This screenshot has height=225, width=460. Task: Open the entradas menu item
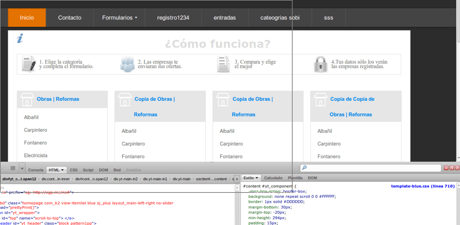click(x=225, y=18)
